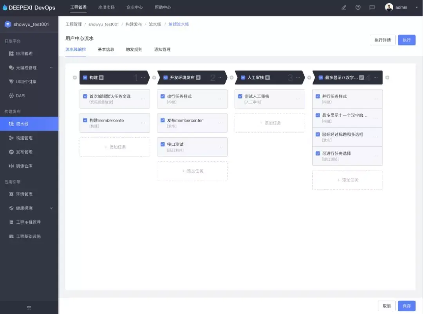Click the 执行详情 button

point(383,40)
